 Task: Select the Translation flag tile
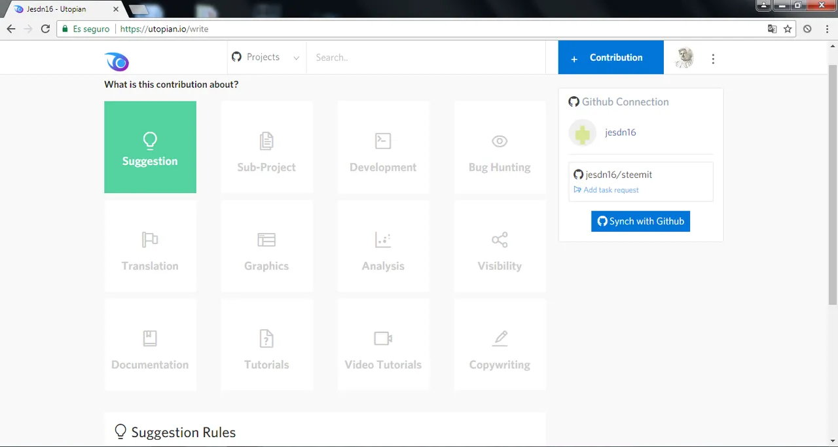pos(150,246)
